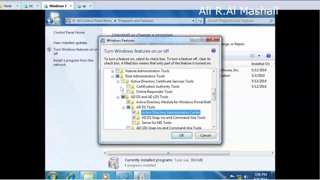Click Cancel in Windows Features
This screenshot has width=320, height=180.
click(x=205, y=135)
